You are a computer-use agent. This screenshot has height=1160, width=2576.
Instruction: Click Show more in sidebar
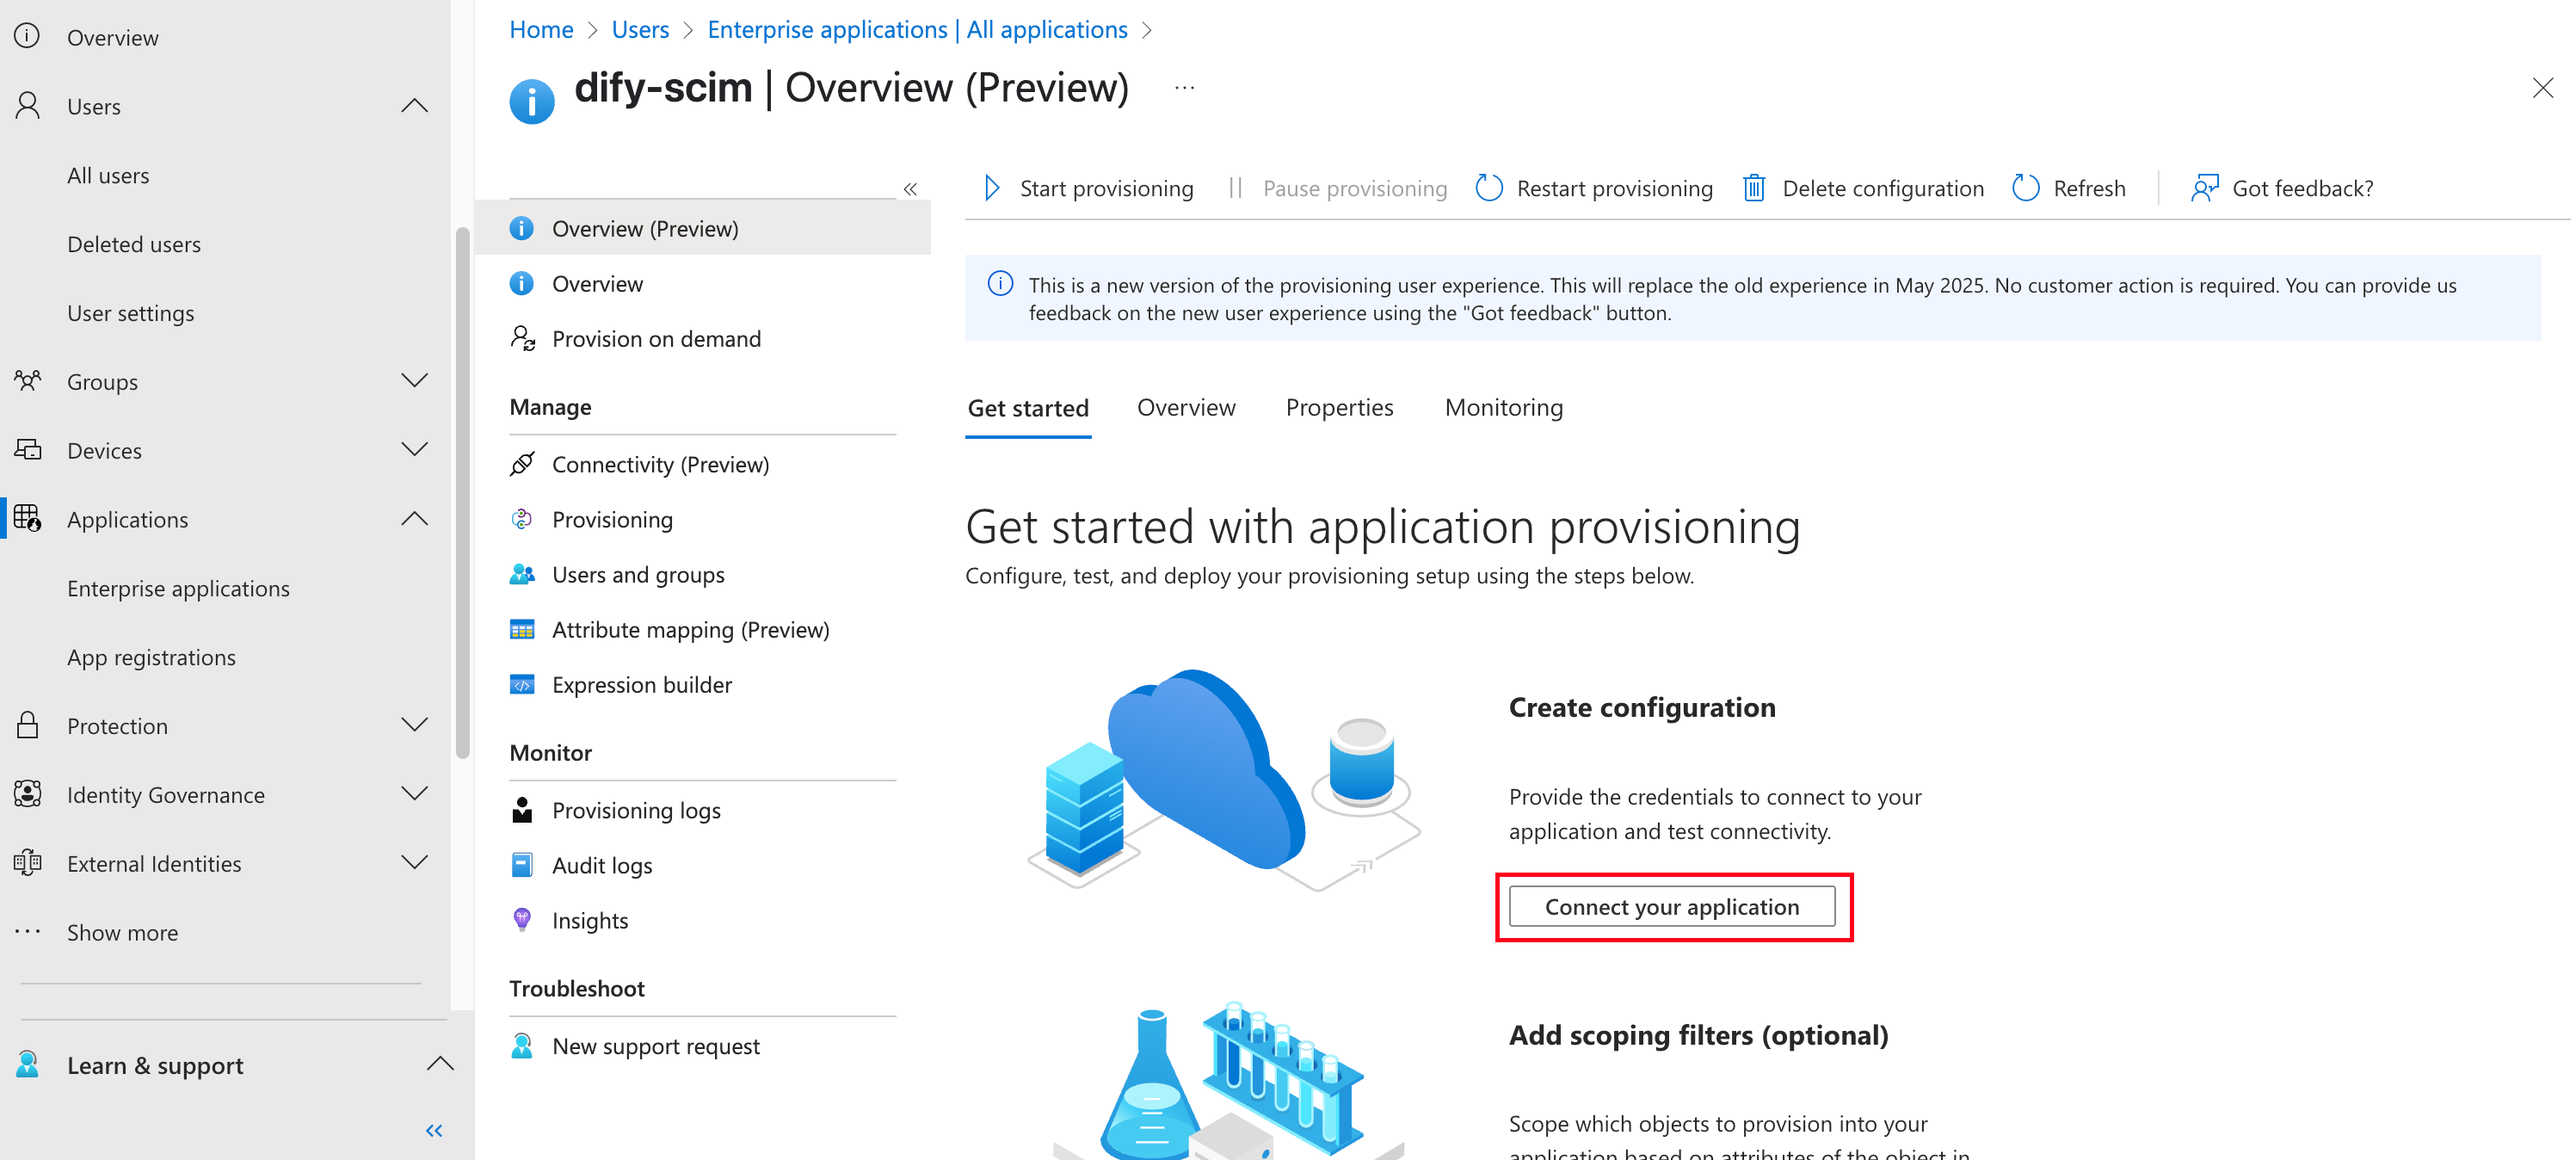pyautogui.click(x=122, y=932)
